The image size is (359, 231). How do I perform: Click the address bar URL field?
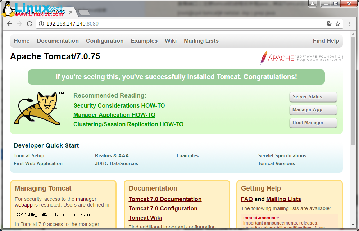pyautogui.click(x=180, y=24)
